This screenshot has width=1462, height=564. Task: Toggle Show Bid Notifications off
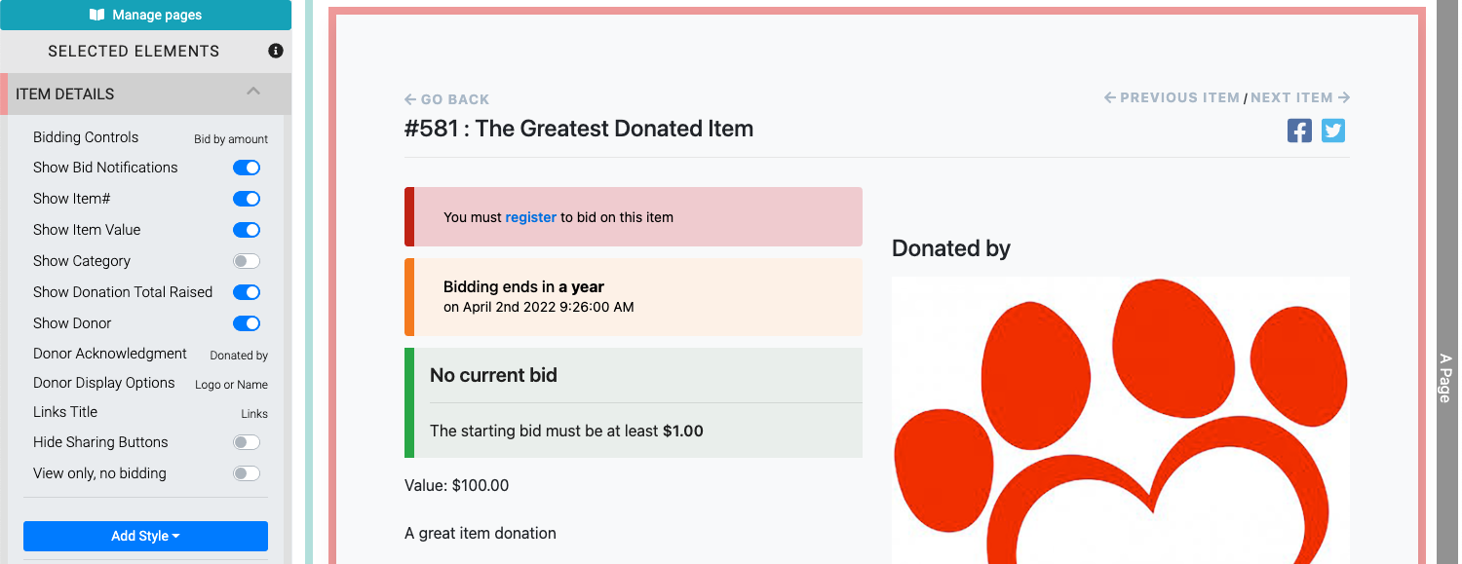pos(247,168)
